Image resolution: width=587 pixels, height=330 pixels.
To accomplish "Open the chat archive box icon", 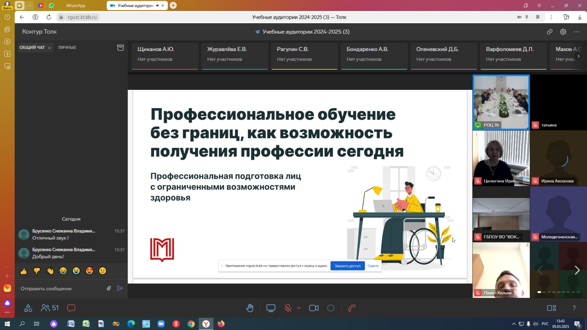I will pos(120,48).
